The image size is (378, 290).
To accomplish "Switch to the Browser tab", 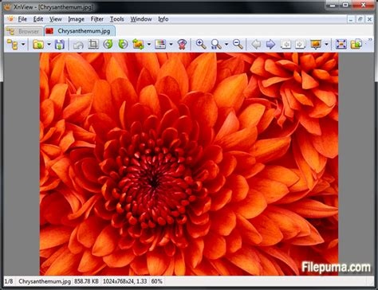I will (x=24, y=31).
